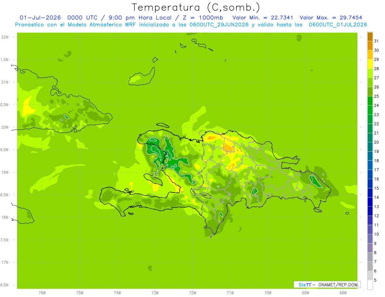Click the valid-until time "0600UTC_01JUL2026"
The image size is (385, 297).
338,25
